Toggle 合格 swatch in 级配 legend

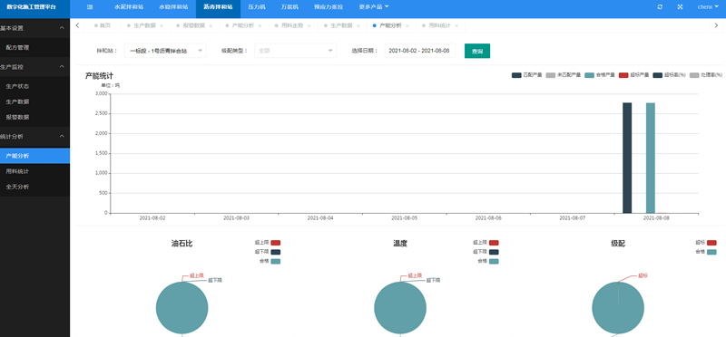(711, 252)
